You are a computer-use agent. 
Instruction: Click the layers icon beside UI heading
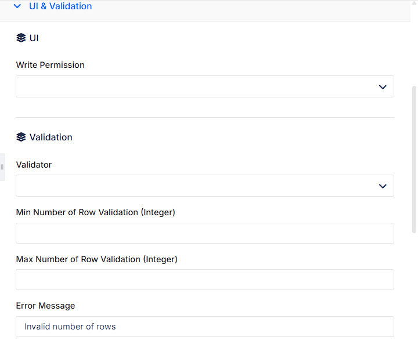pyautogui.click(x=21, y=38)
